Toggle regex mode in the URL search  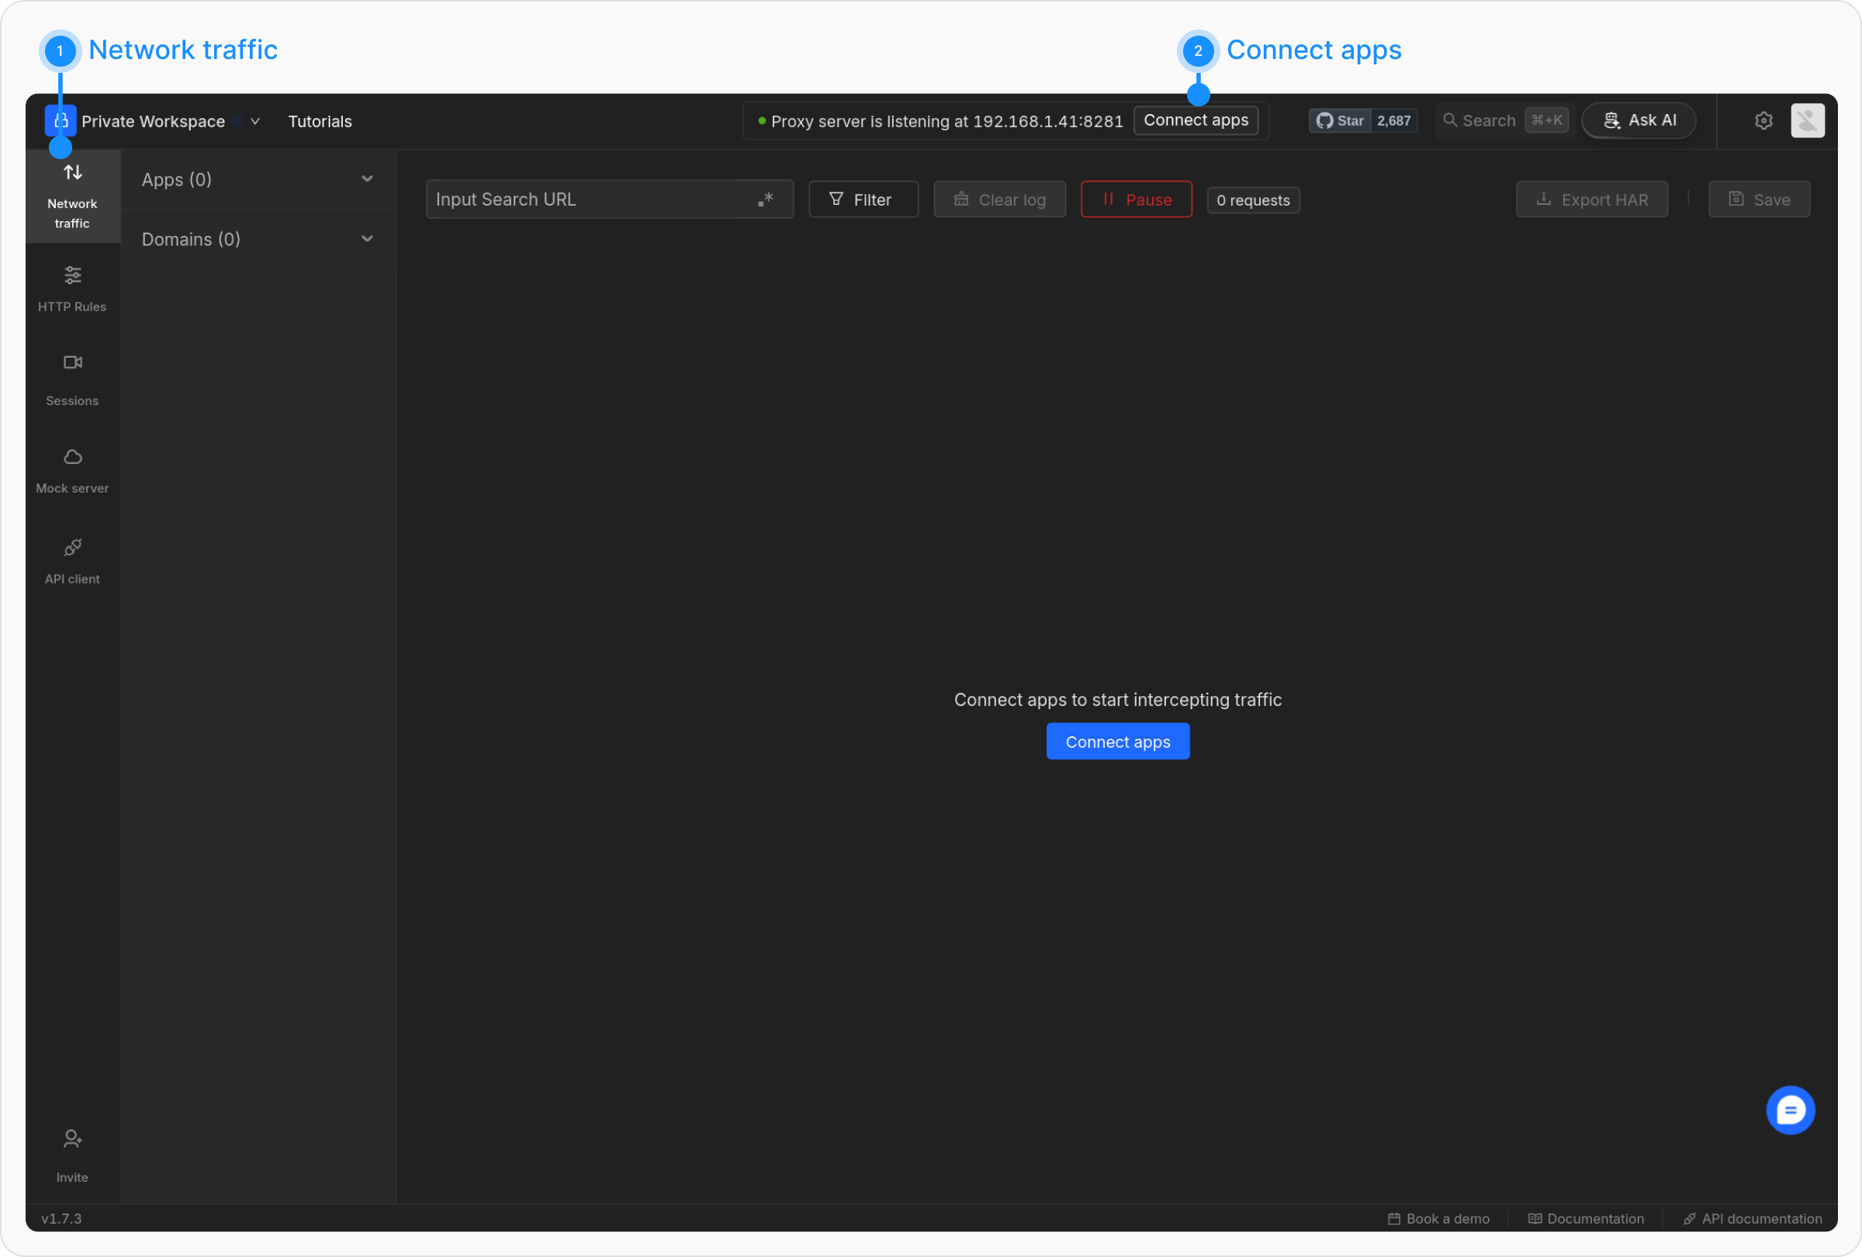765,199
